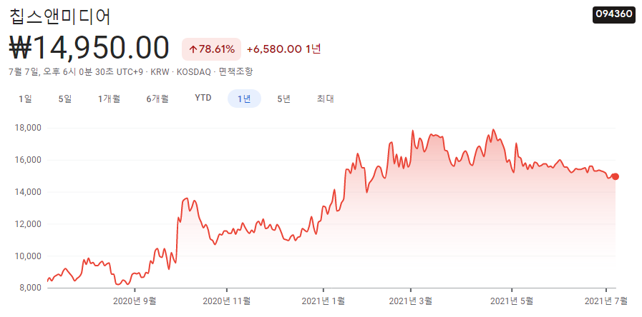Click the 2021년 1월 axis label
Viewport: 642px width, 317px height.
(x=324, y=301)
